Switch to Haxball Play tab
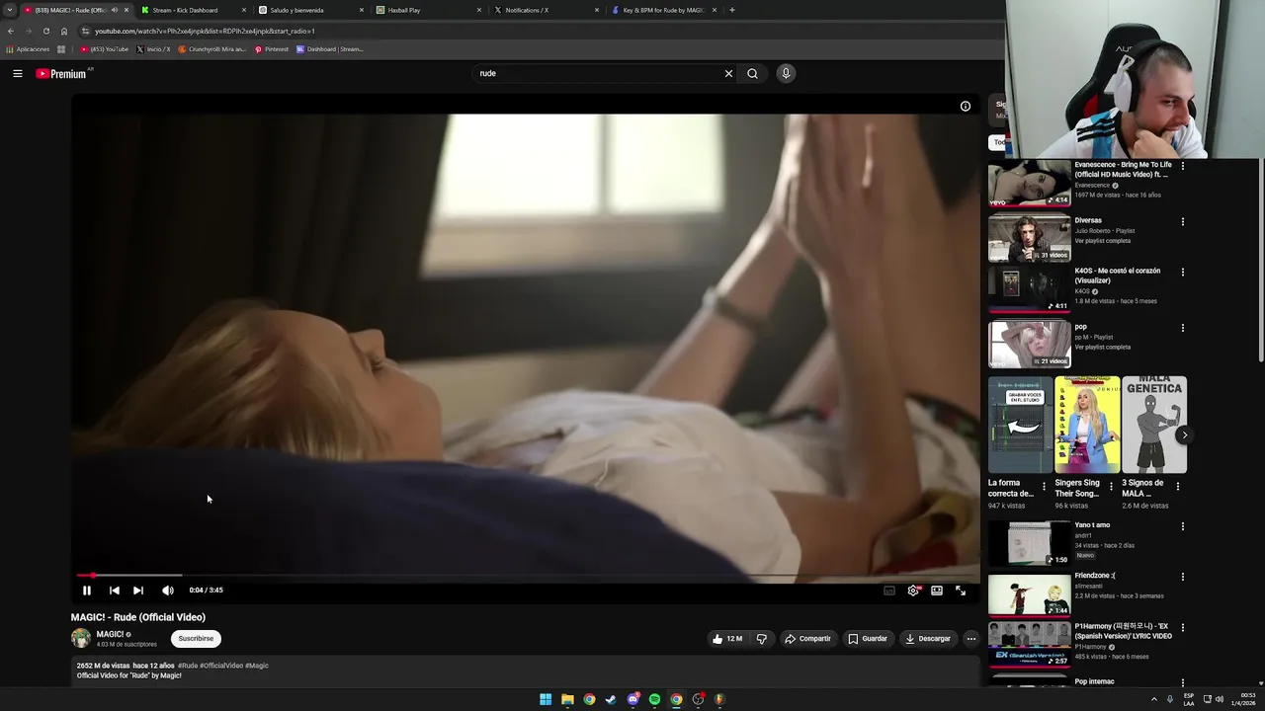The image size is (1265, 711). click(x=428, y=10)
